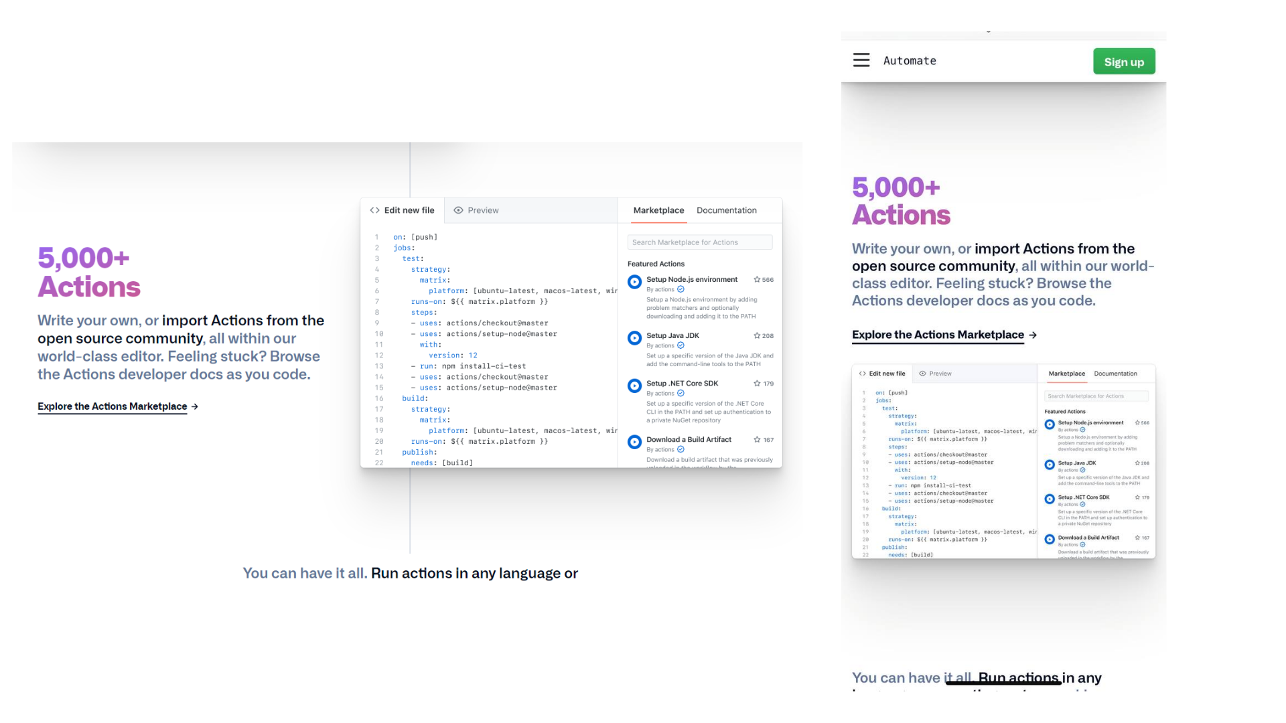Click the 5,000+ Actions heading in desktop view
Viewport: 1286px width, 723px height.
pos(89,272)
